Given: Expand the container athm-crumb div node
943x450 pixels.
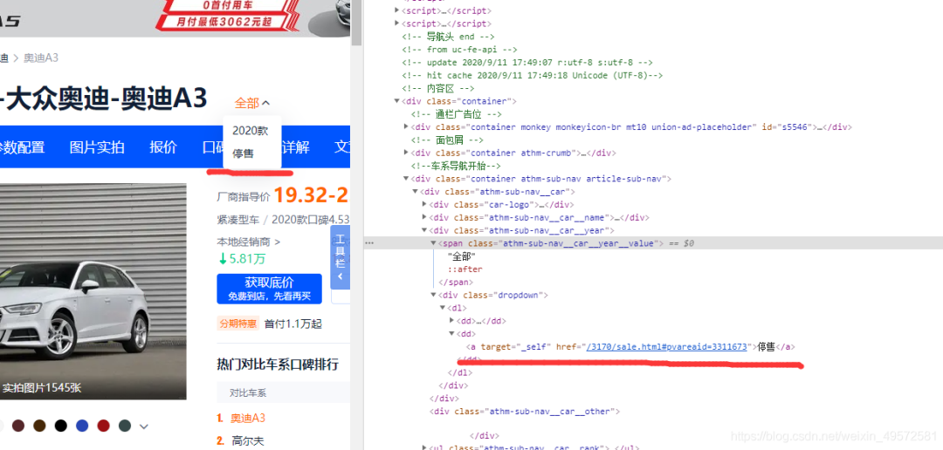Looking at the screenshot, I should click(407, 153).
